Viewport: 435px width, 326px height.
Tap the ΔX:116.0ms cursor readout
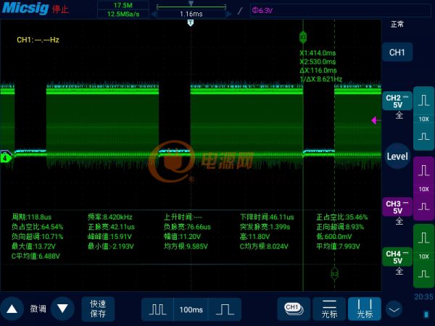click(318, 70)
